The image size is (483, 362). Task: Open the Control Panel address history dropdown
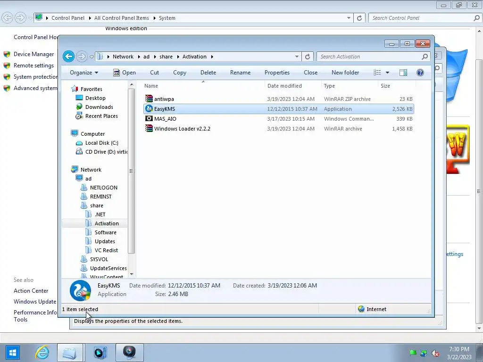pyautogui.click(x=349, y=18)
